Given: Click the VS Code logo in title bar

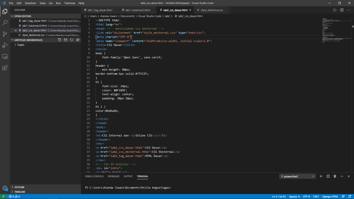Looking at the screenshot, I should 4,3.
